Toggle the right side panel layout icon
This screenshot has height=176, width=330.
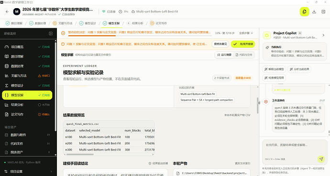pyautogui.click(x=323, y=12)
